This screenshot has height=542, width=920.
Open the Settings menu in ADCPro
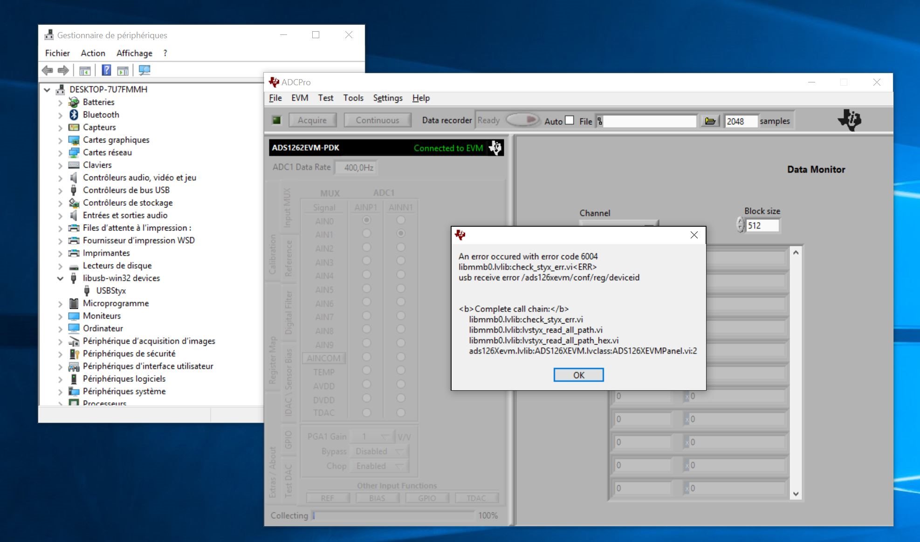click(388, 98)
